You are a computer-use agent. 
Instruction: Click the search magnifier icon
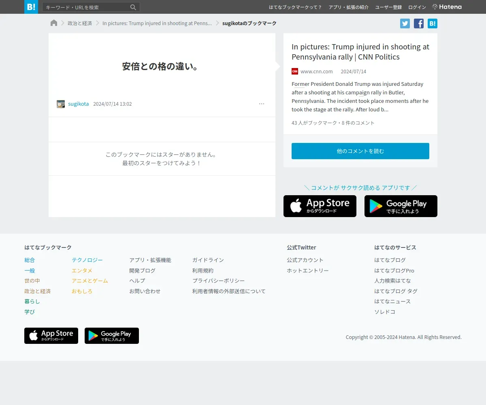pos(133,7)
